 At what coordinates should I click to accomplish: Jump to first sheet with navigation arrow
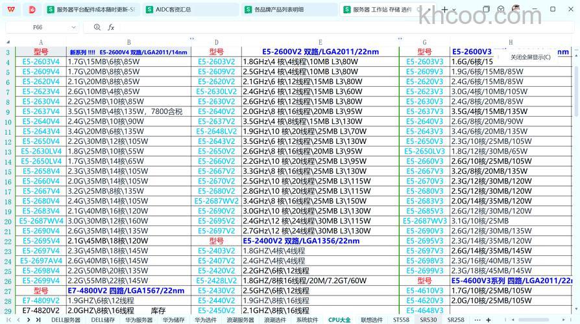pyautogui.click(x=8, y=319)
